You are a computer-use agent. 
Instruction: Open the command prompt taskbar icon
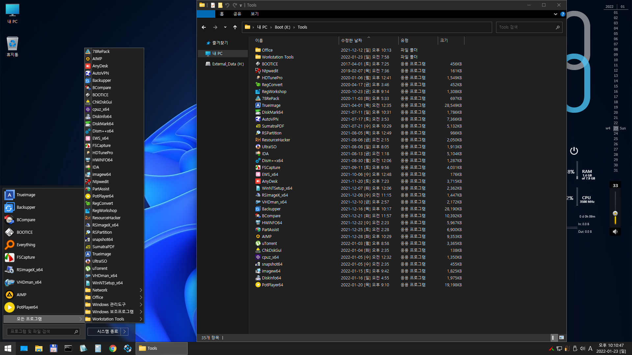[68, 348]
